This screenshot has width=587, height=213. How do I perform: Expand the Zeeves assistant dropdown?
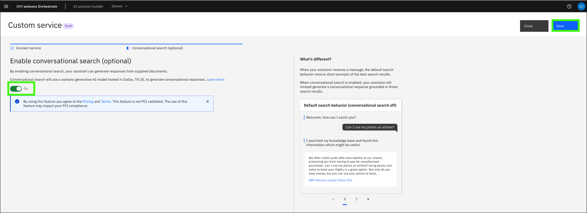[120, 6]
